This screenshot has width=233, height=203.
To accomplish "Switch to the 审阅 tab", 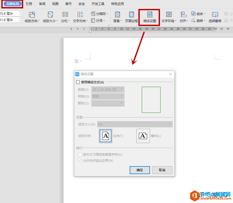I will coord(42,4).
